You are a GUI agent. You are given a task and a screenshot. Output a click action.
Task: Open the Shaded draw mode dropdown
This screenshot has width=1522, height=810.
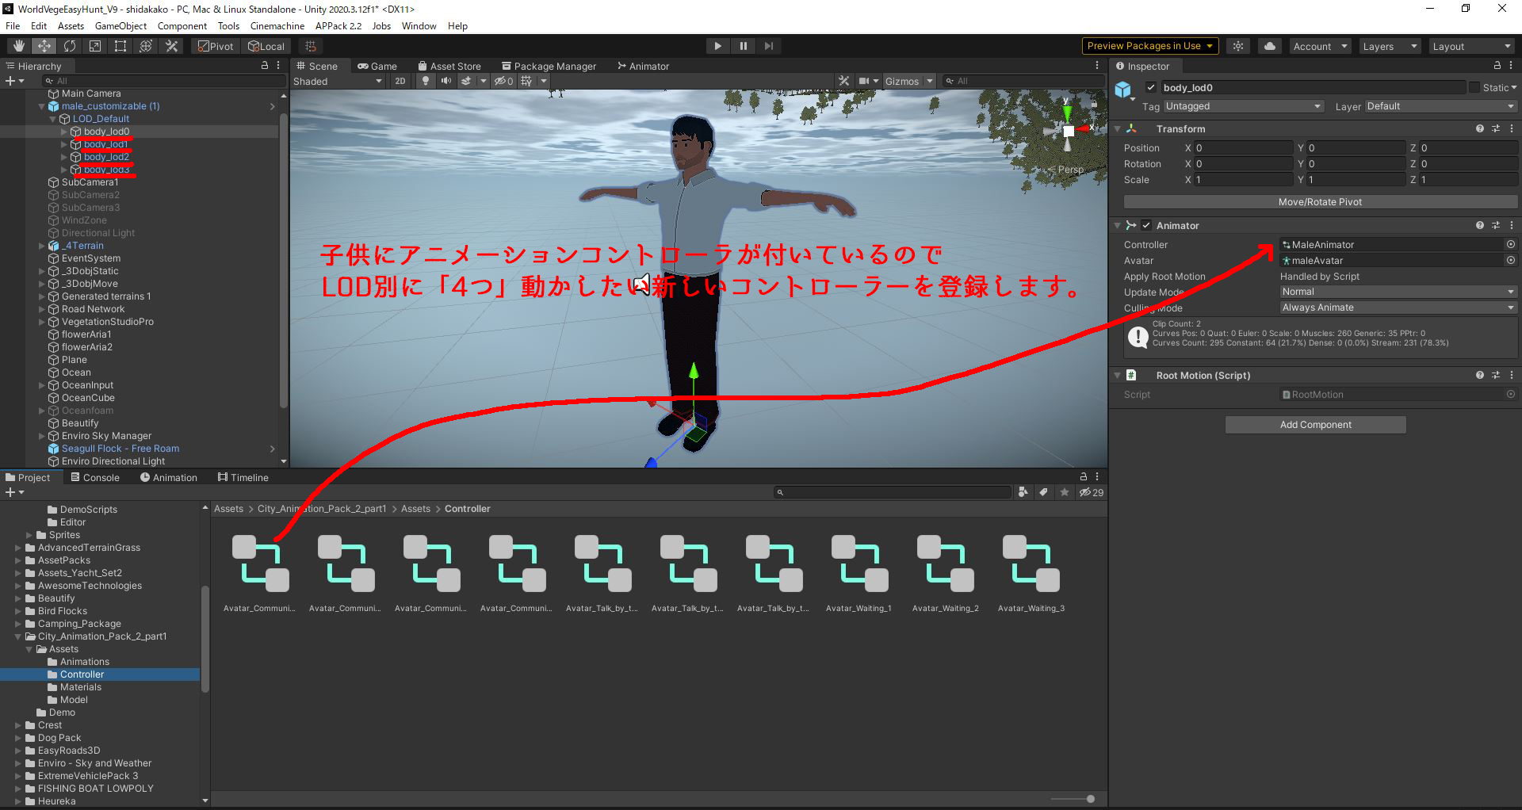click(337, 81)
